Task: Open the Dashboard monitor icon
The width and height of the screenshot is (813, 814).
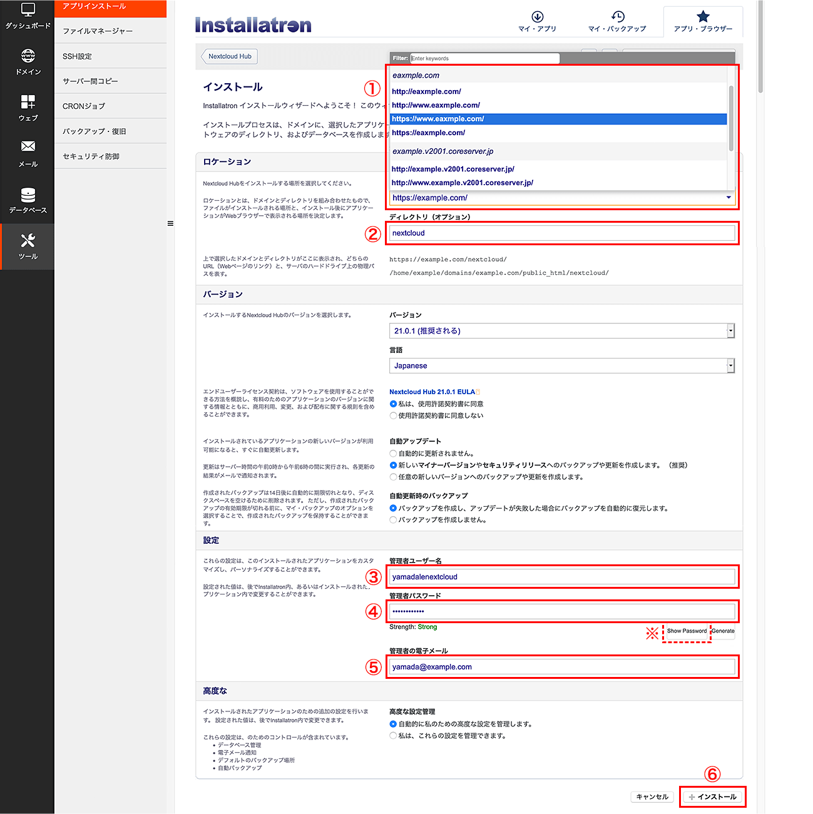Action: (28, 9)
